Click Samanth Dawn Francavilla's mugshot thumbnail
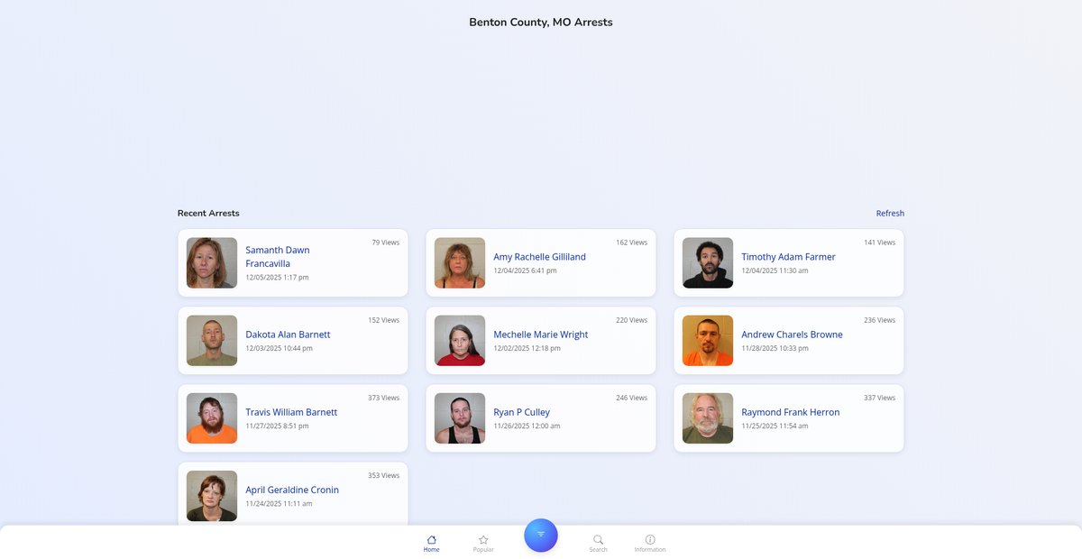The height and width of the screenshot is (559, 1082). click(x=212, y=263)
